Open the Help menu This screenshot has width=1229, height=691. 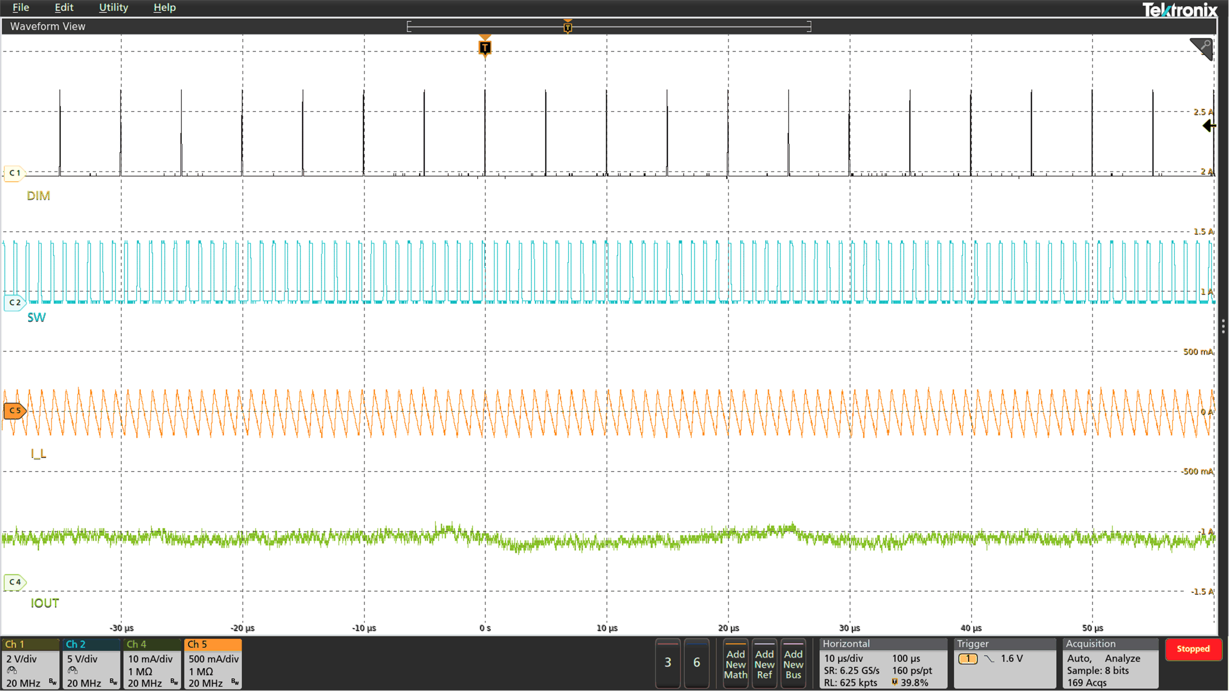coord(165,7)
